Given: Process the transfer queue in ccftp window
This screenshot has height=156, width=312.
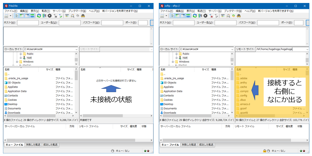Looking at the screenshot, I should point(200,16).
